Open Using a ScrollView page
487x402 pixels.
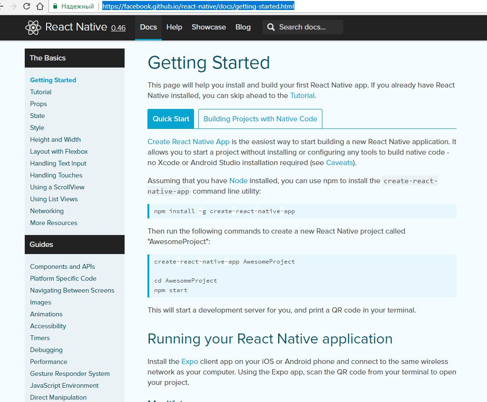tap(57, 187)
